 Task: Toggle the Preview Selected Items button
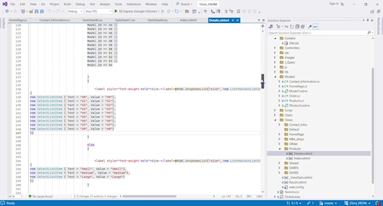click(x=315, y=26)
